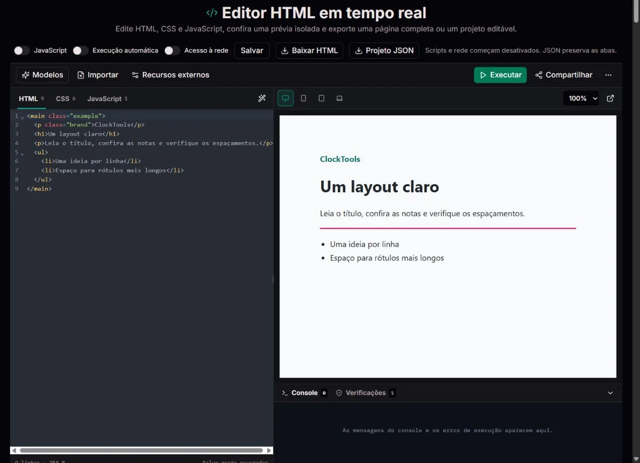Open the 100% zoom dropdown
The image size is (640, 463).
(581, 98)
